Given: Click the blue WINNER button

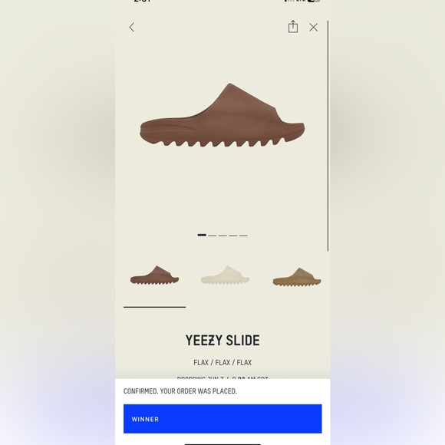Looking at the screenshot, I should point(222,419).
